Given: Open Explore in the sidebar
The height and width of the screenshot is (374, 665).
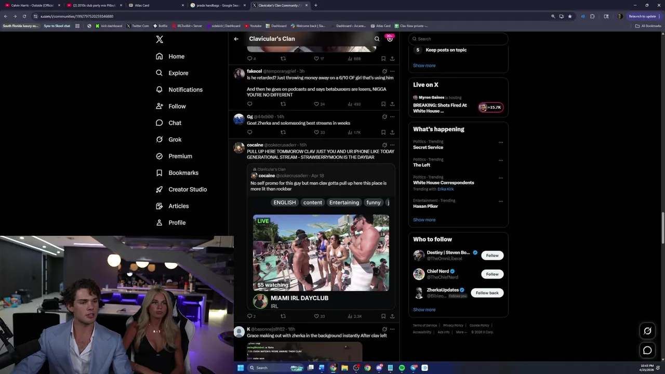Looking at the screenshot, I should coord(172,73).
